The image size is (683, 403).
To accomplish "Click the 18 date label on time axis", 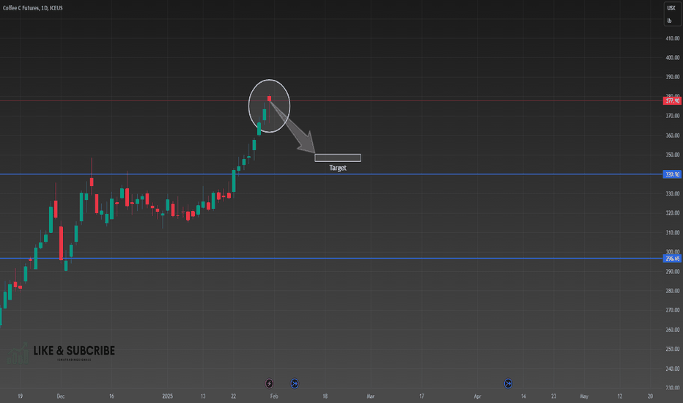I will click(325, 396).
